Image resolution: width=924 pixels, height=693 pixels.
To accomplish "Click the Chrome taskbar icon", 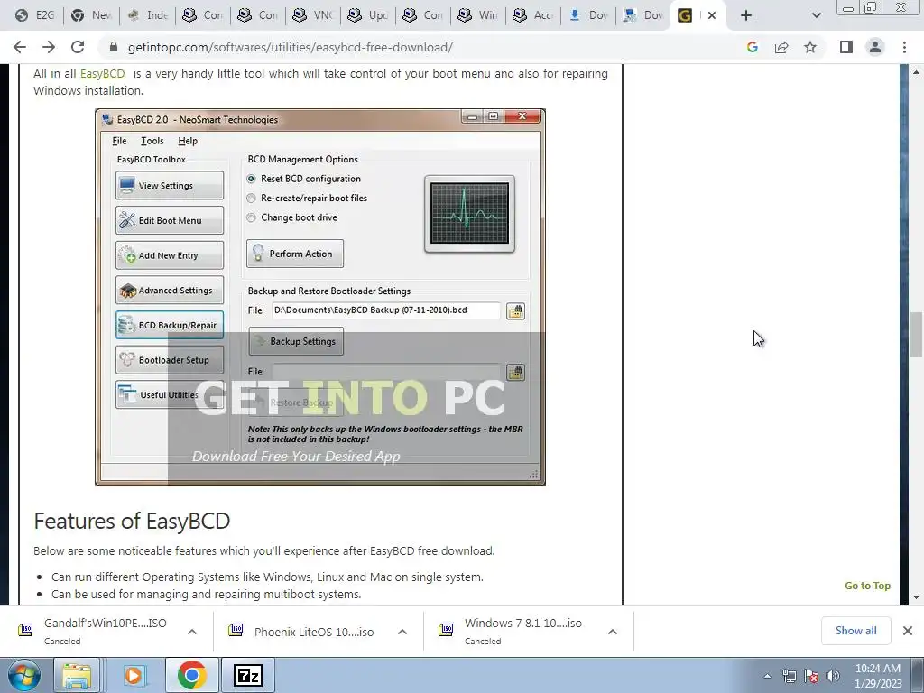I will (x=191, y=675).
